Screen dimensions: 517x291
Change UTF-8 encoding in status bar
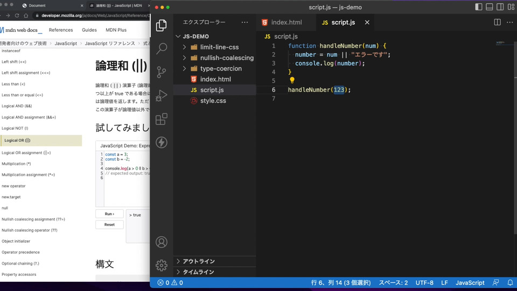coord(424,283)
